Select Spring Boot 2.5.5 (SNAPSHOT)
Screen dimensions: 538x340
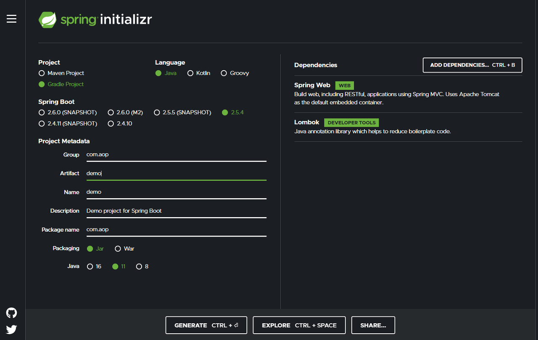click(182, 112)
